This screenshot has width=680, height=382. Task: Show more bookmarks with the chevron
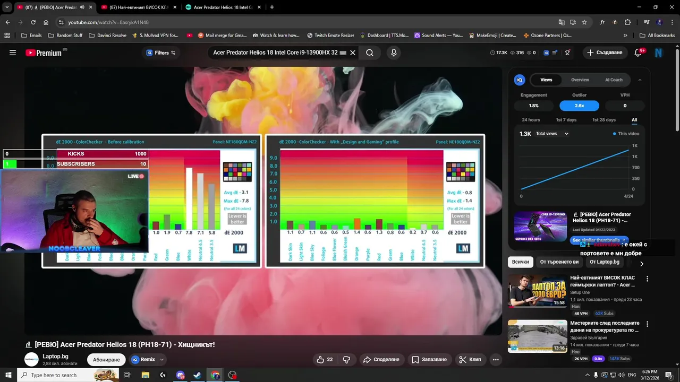[625, 36]
